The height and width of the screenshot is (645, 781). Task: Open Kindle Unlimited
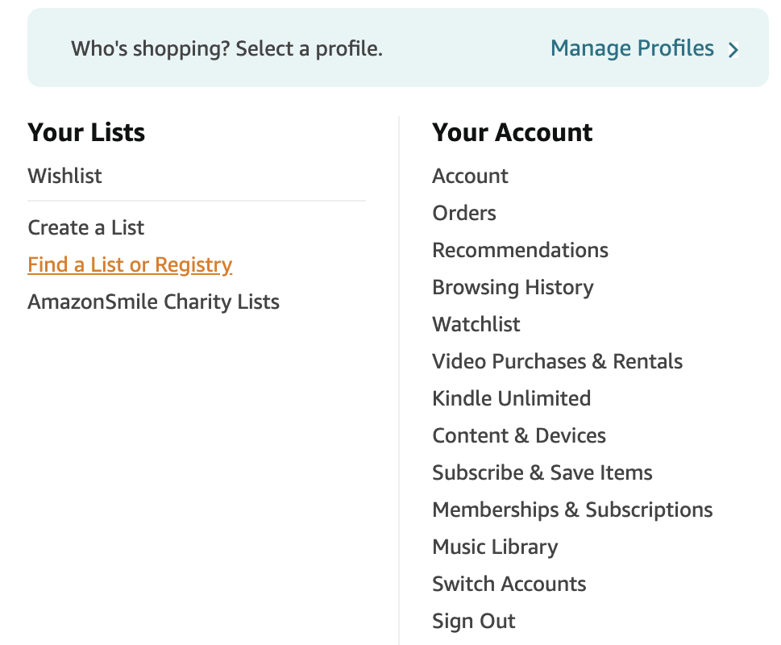tap(511, 398)
